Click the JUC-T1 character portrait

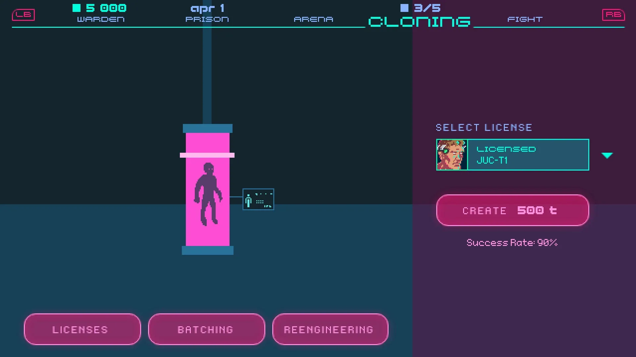pos(452,155)
